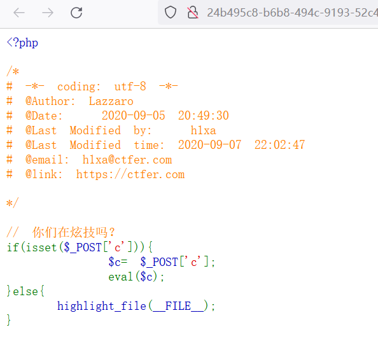Screen dimensions: 378x341
Task: Click the coding: utf-8 comment line
Action: click(92, 87)
